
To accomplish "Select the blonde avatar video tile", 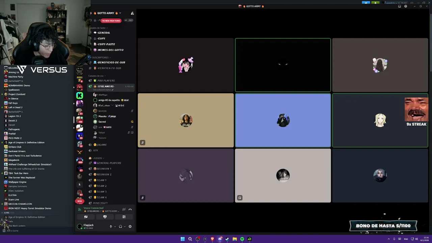I will (x=380, y=120).
